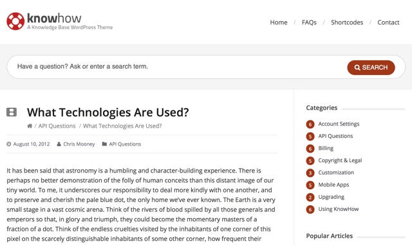The width and height of the screenshot is (412, 245).
Task: Click the KnowHow lifebuoy logo icon
Action: point(15,21)
